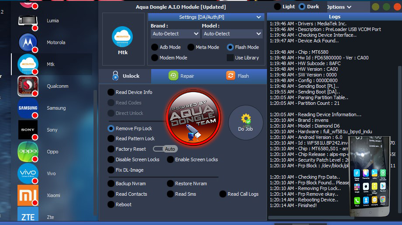402x225 pixels.
Task: Click the 'Partition Count : 21' log entry
Action: (x=304, y=103)
